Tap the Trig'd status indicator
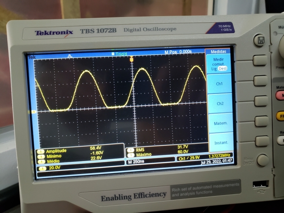 (119, 54)
